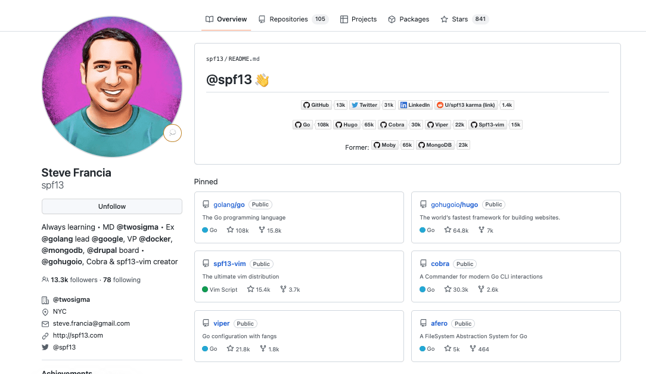
Task: Click the spf13-vim fork count 3.7k
Action: click(x=290, y=289)
